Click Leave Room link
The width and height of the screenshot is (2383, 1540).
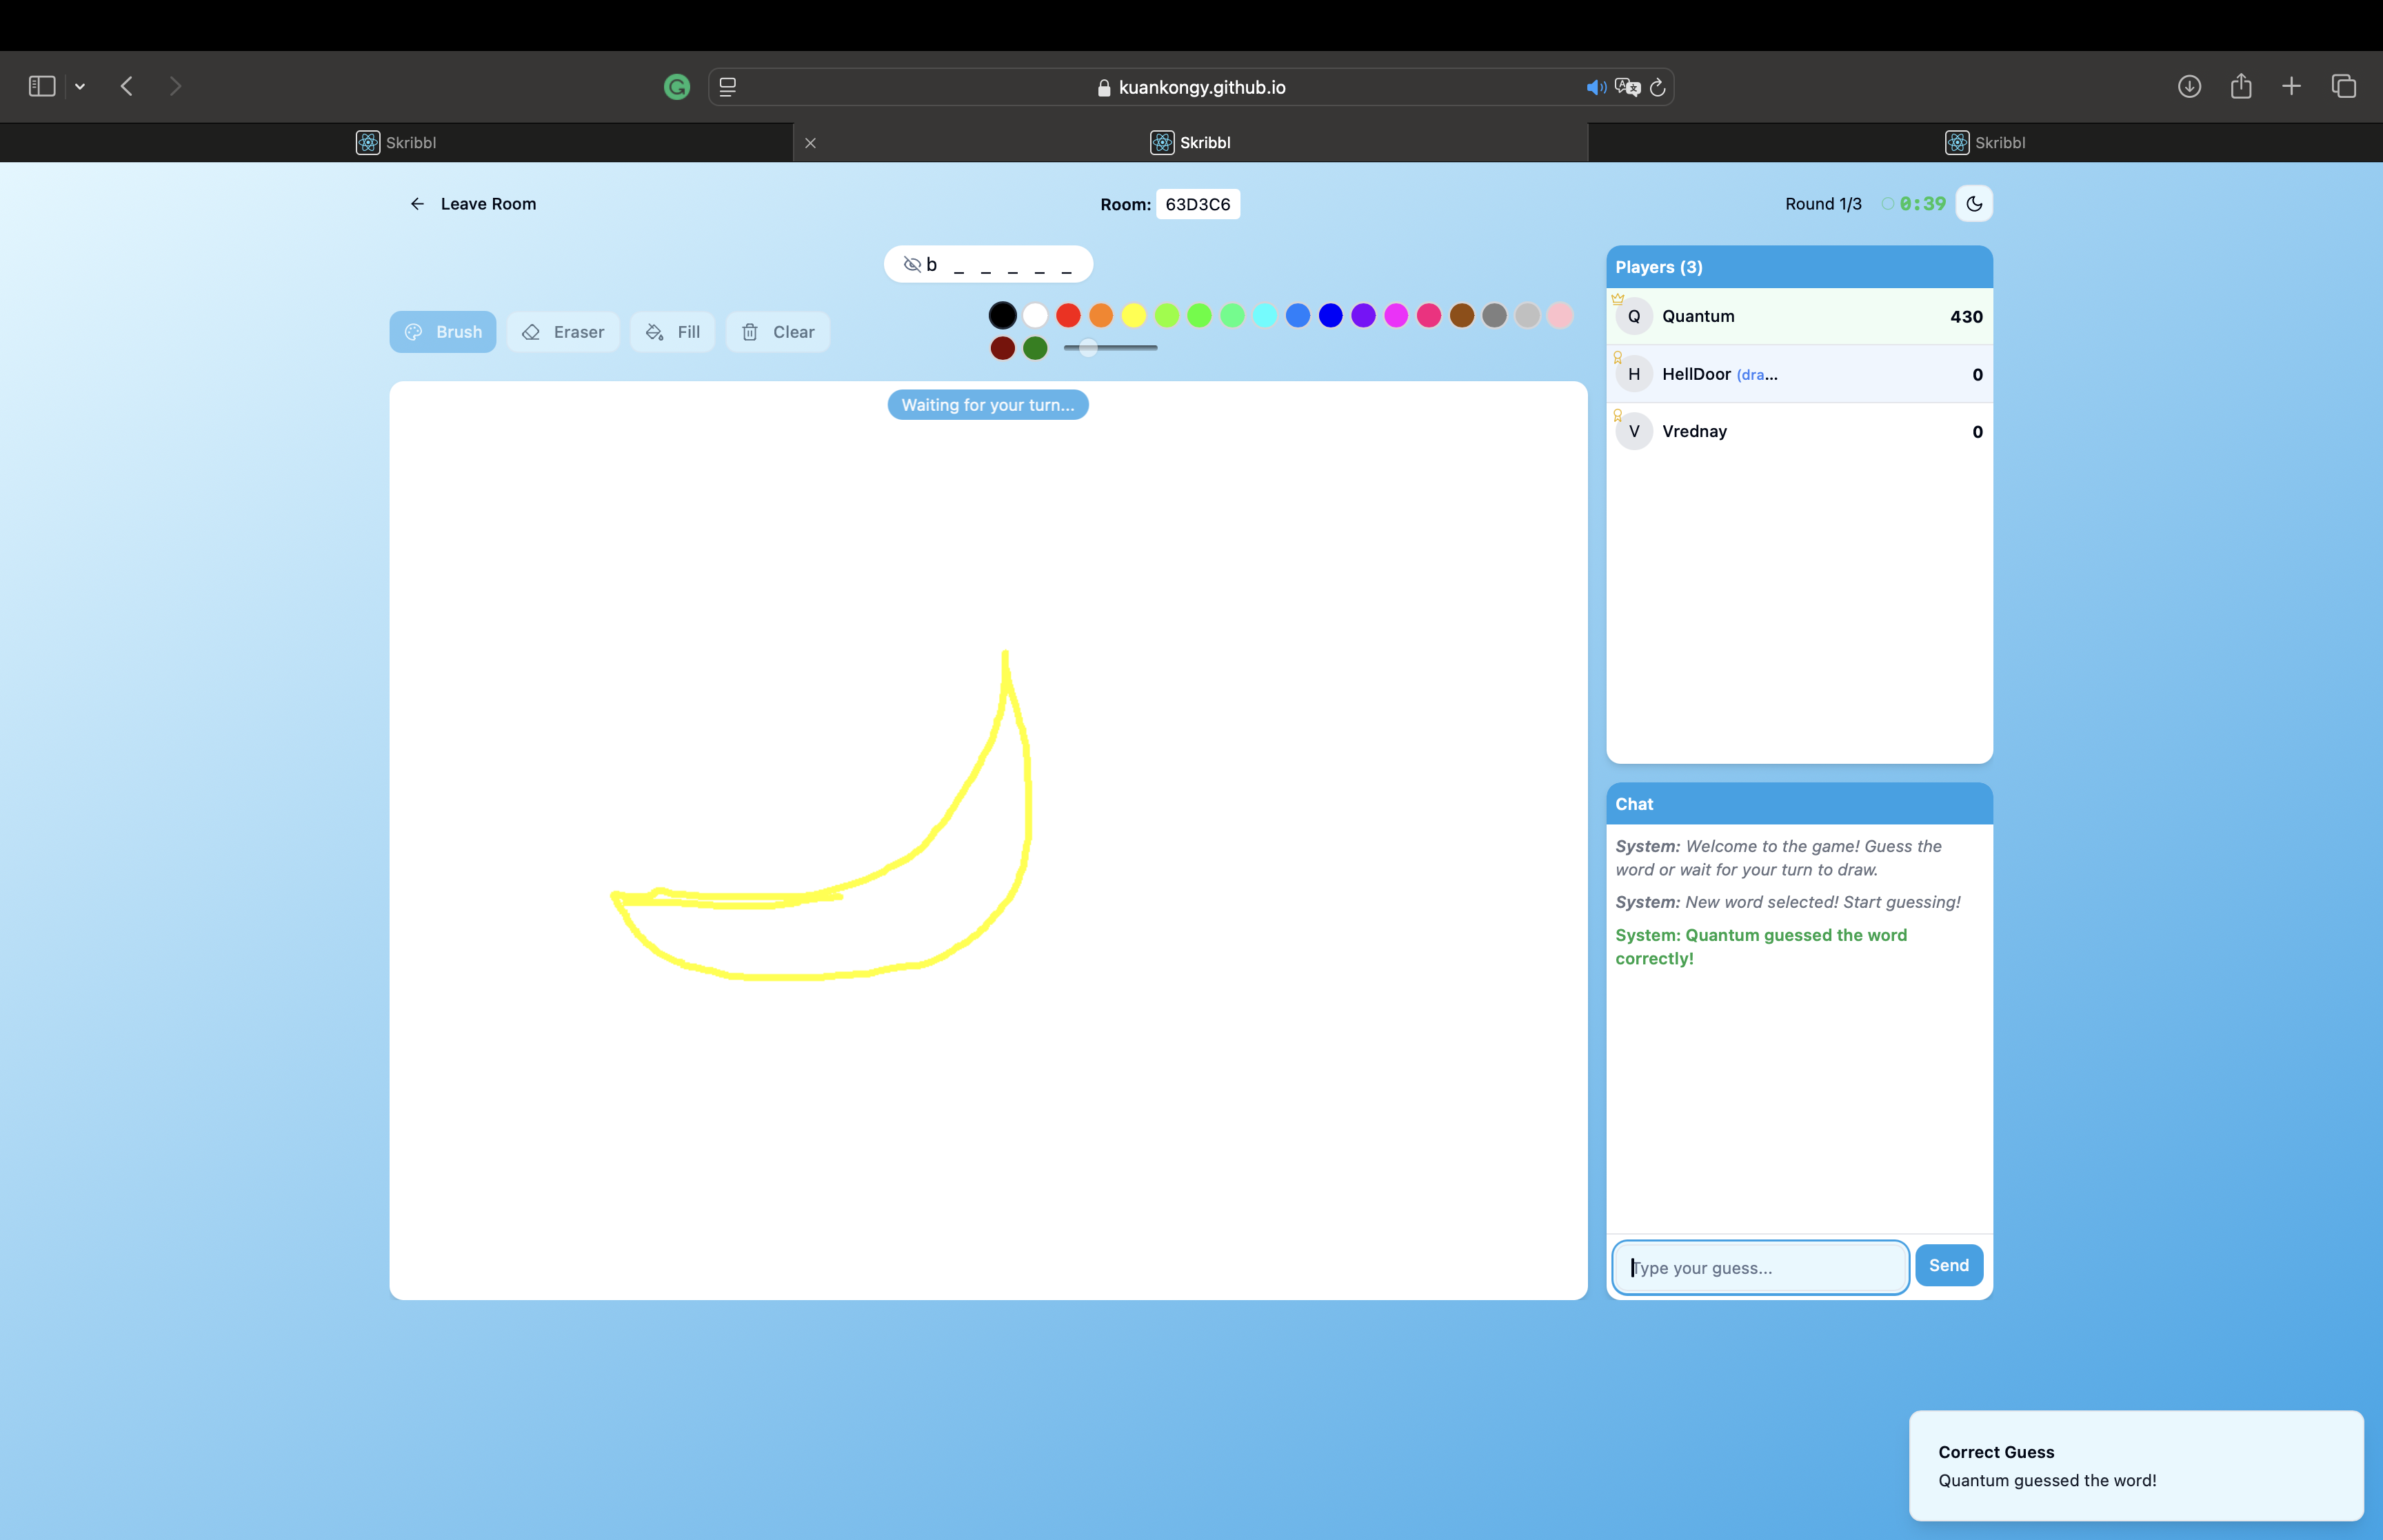click(x=473, y=204)
